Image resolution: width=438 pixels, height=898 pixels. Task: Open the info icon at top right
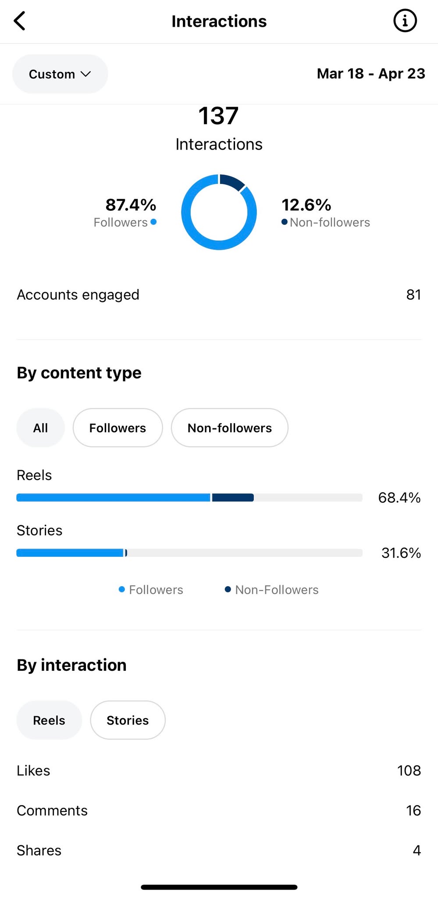tap(405, 21)
